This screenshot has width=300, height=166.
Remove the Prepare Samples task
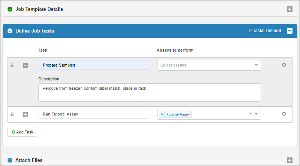[284, 65]
